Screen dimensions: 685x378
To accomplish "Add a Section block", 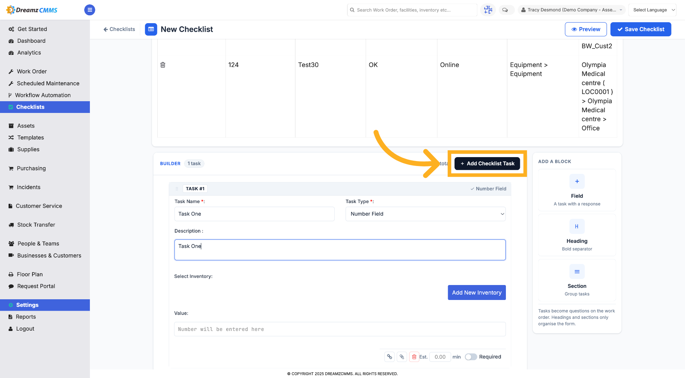I will [577, 280].
